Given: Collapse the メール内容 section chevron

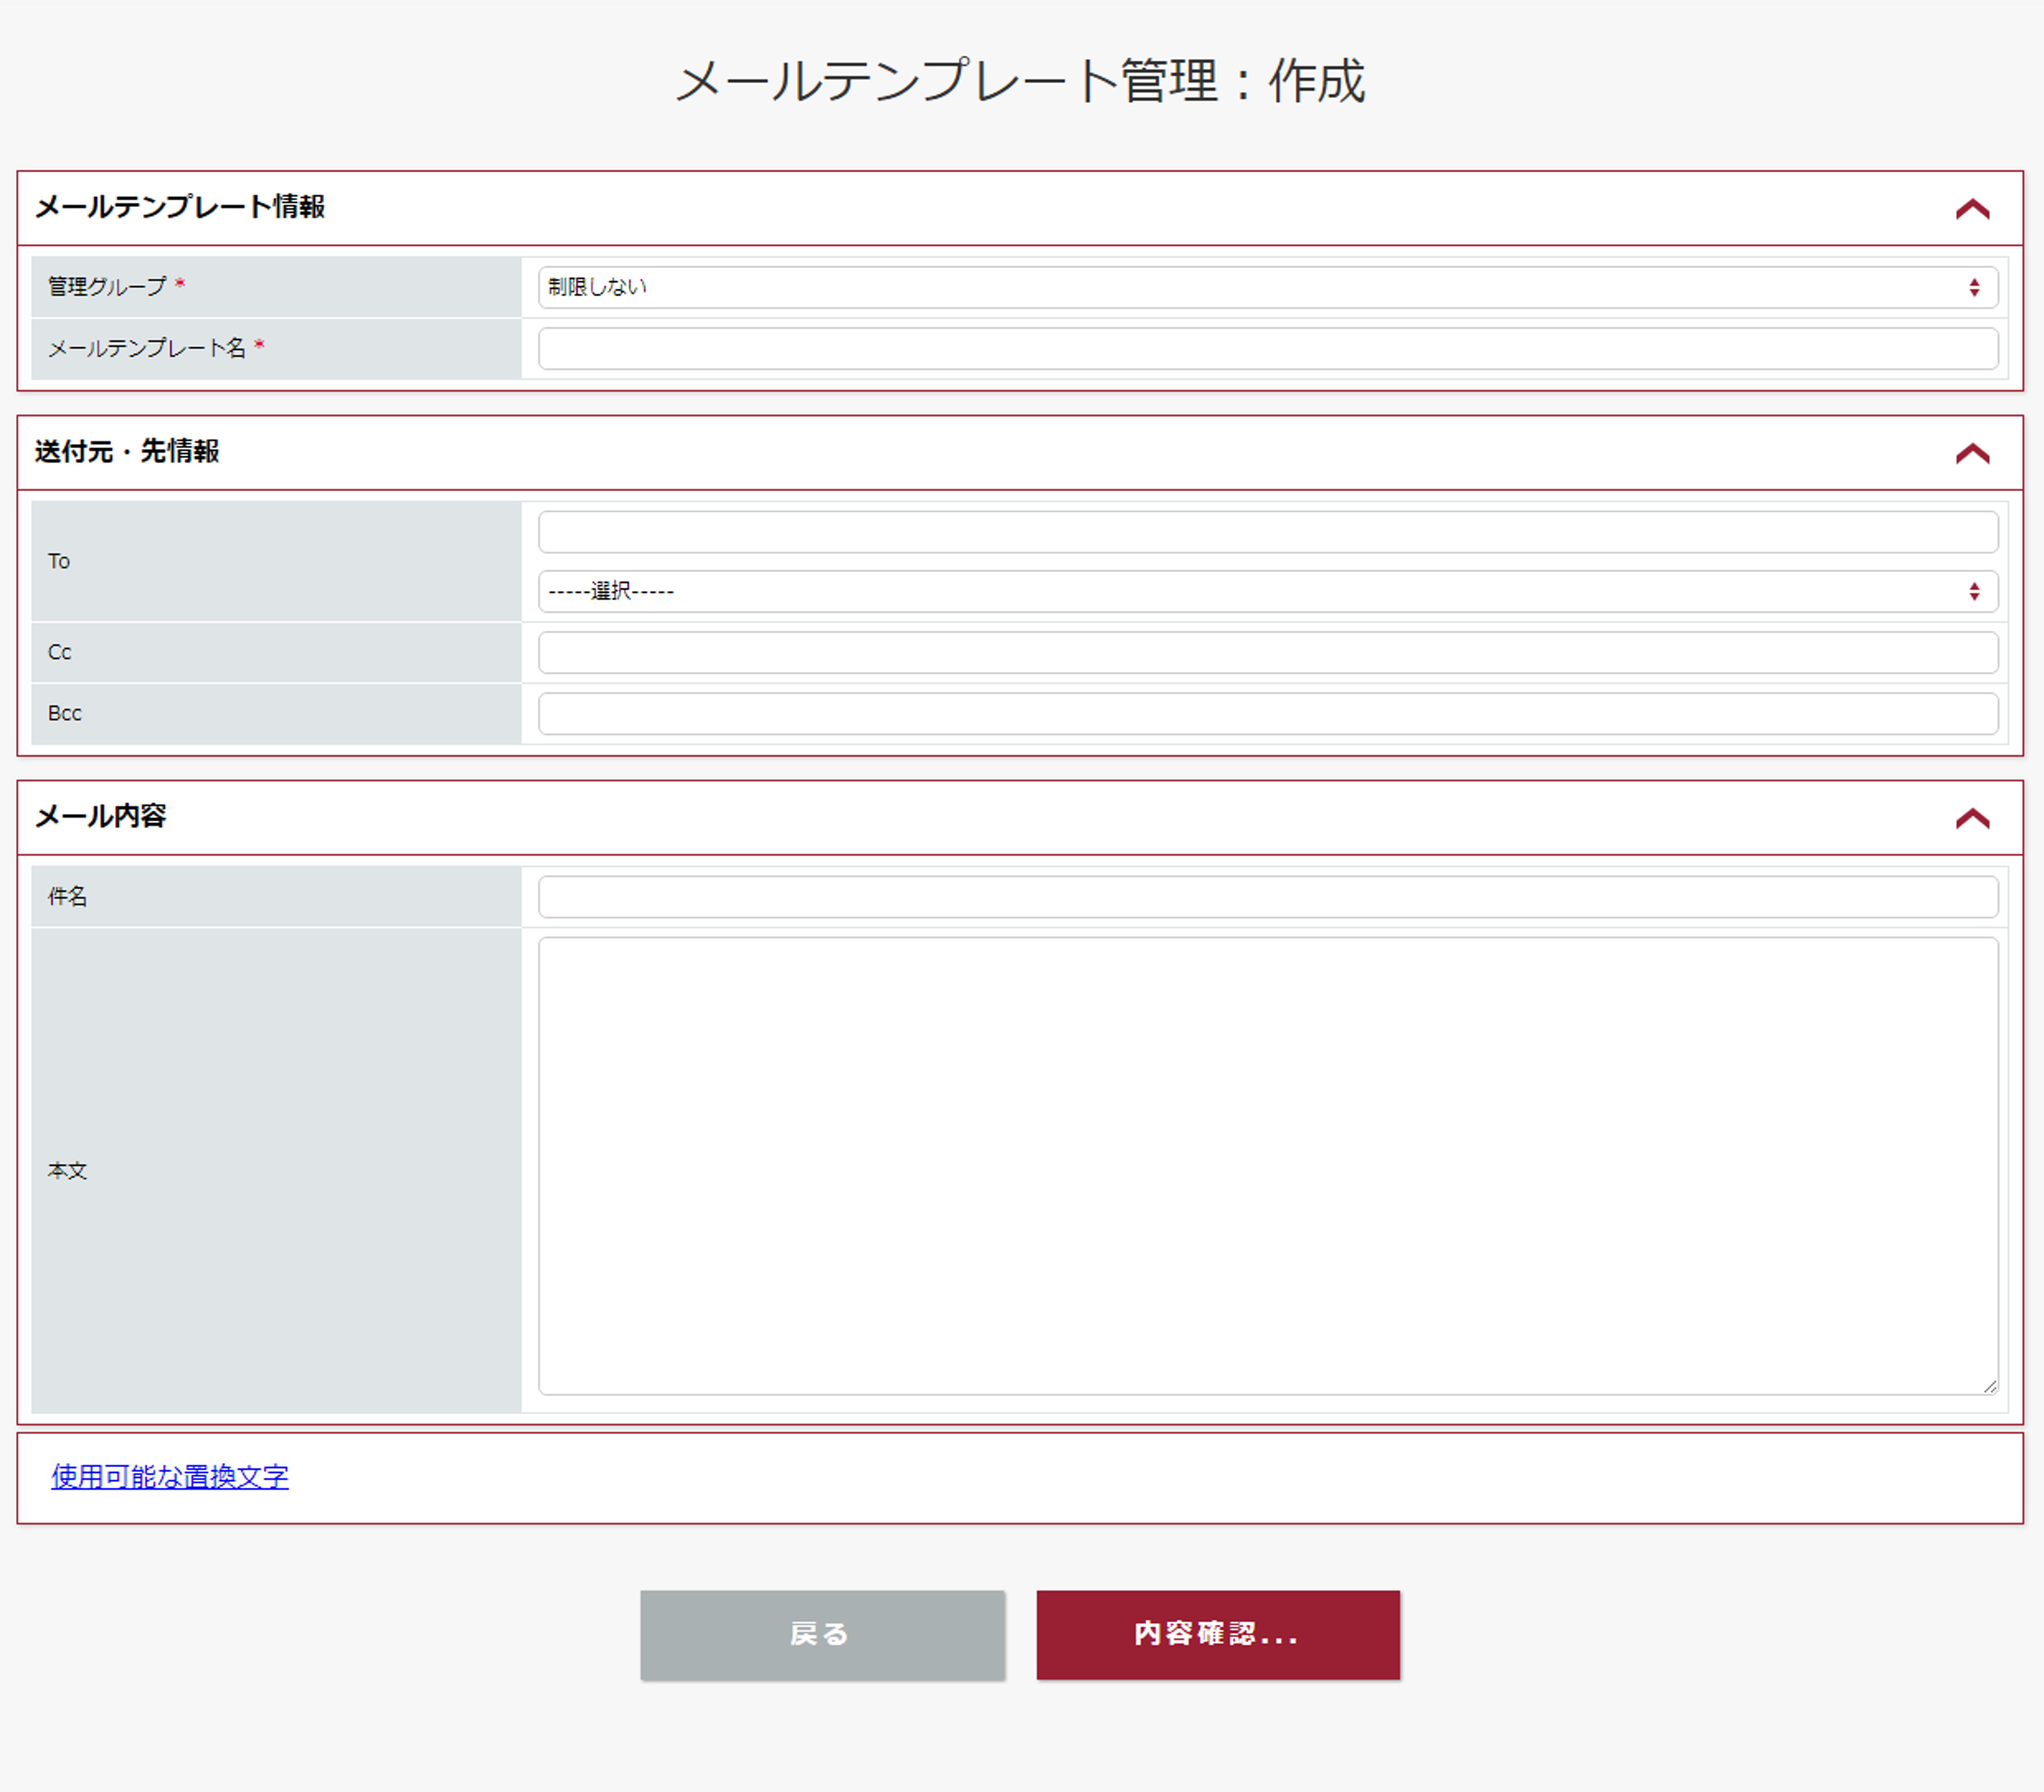Looking at the screenshot, I should click(x=1972, y=819).
